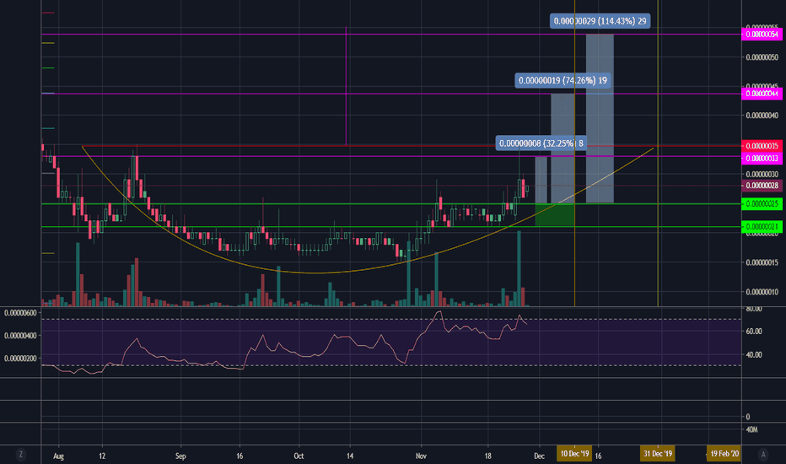Click the 0.00000400 value on the left scale
Image resolution: width=786 pixels, height=464 pixels.
point(20,335)
